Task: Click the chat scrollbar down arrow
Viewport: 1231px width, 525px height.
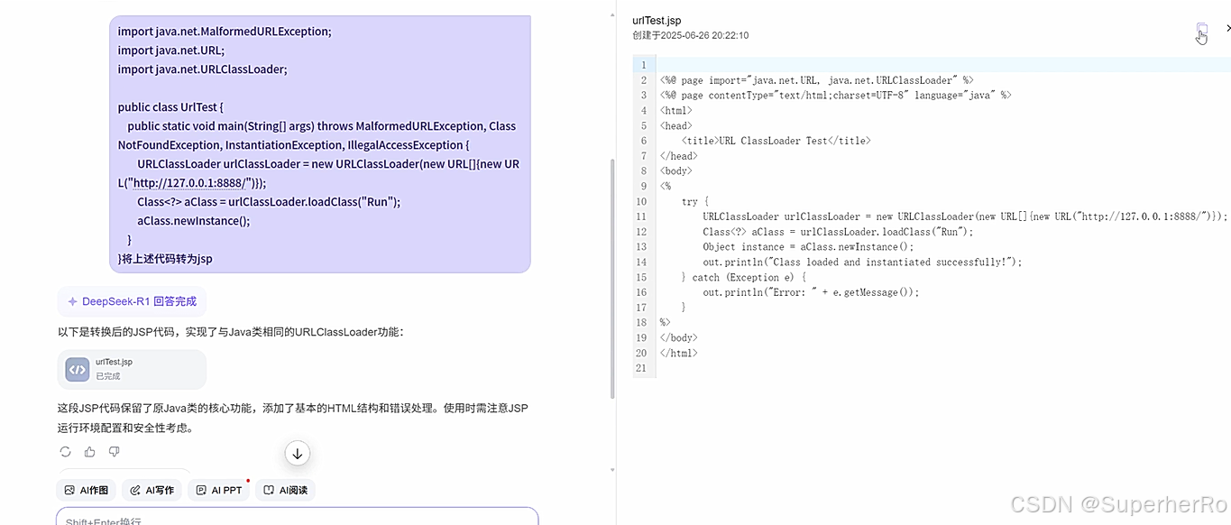Action: point(613,470)
